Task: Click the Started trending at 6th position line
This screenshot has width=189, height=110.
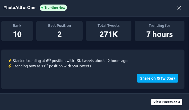Action: point(70,61)
